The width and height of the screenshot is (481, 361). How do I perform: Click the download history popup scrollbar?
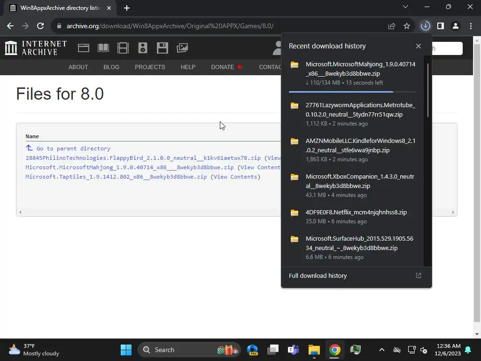tap(427, 90)
